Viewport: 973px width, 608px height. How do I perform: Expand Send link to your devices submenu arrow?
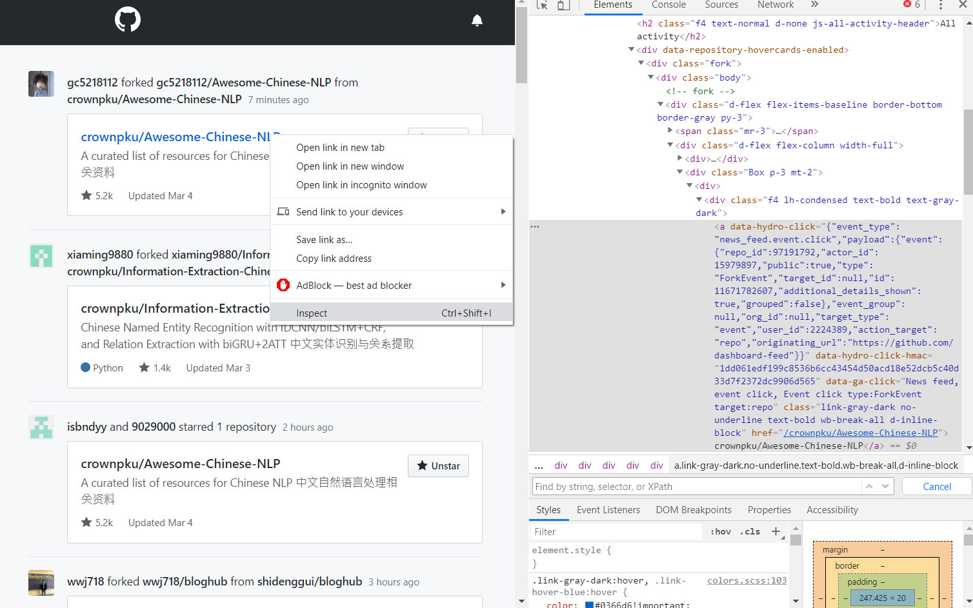(x=503, y=211)
